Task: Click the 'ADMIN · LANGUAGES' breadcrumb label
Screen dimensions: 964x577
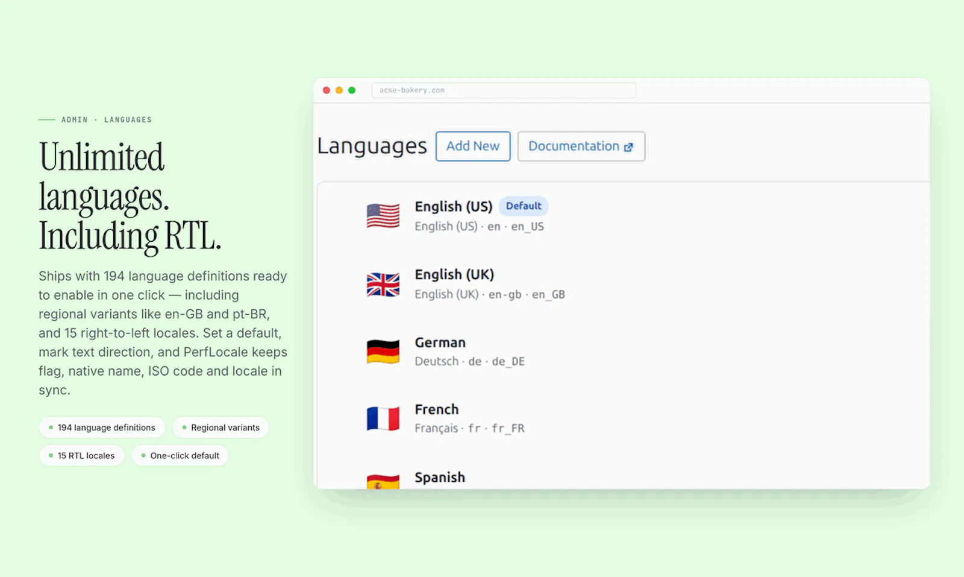Action: [107, 120]
